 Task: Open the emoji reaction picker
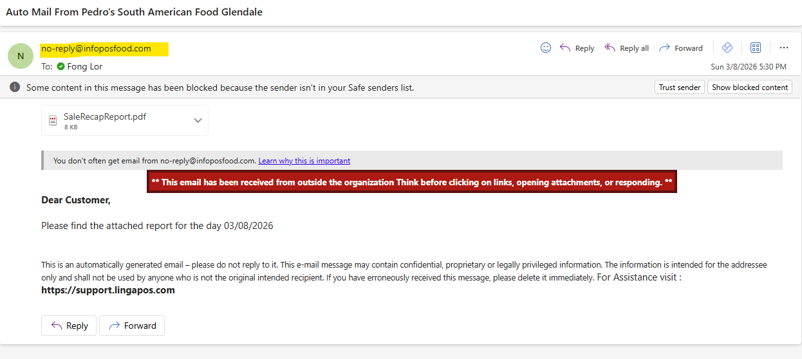tap(546, 48)
